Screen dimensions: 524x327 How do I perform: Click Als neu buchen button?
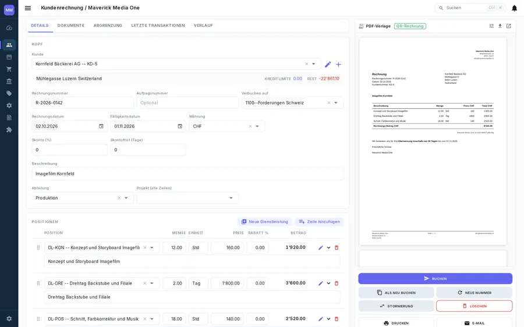tap(396, 293)
